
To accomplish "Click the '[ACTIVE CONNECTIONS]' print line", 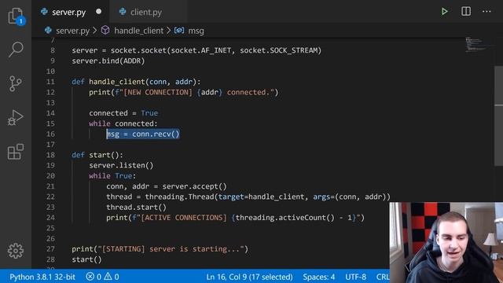I will 235,218.
